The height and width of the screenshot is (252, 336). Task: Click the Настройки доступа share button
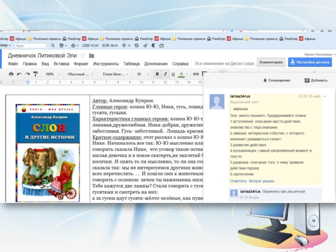(310, 62)
